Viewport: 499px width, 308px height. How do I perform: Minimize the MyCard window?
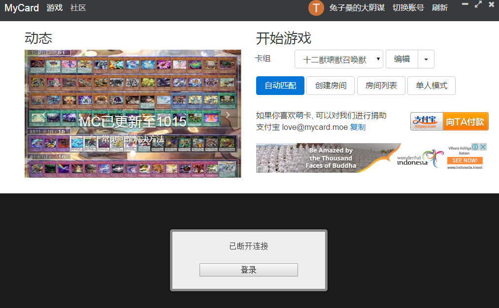(x=465, y=4)
